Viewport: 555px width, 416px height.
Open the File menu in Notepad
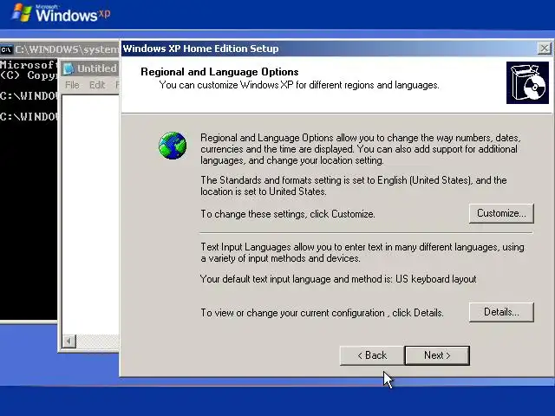click(72, 85)
